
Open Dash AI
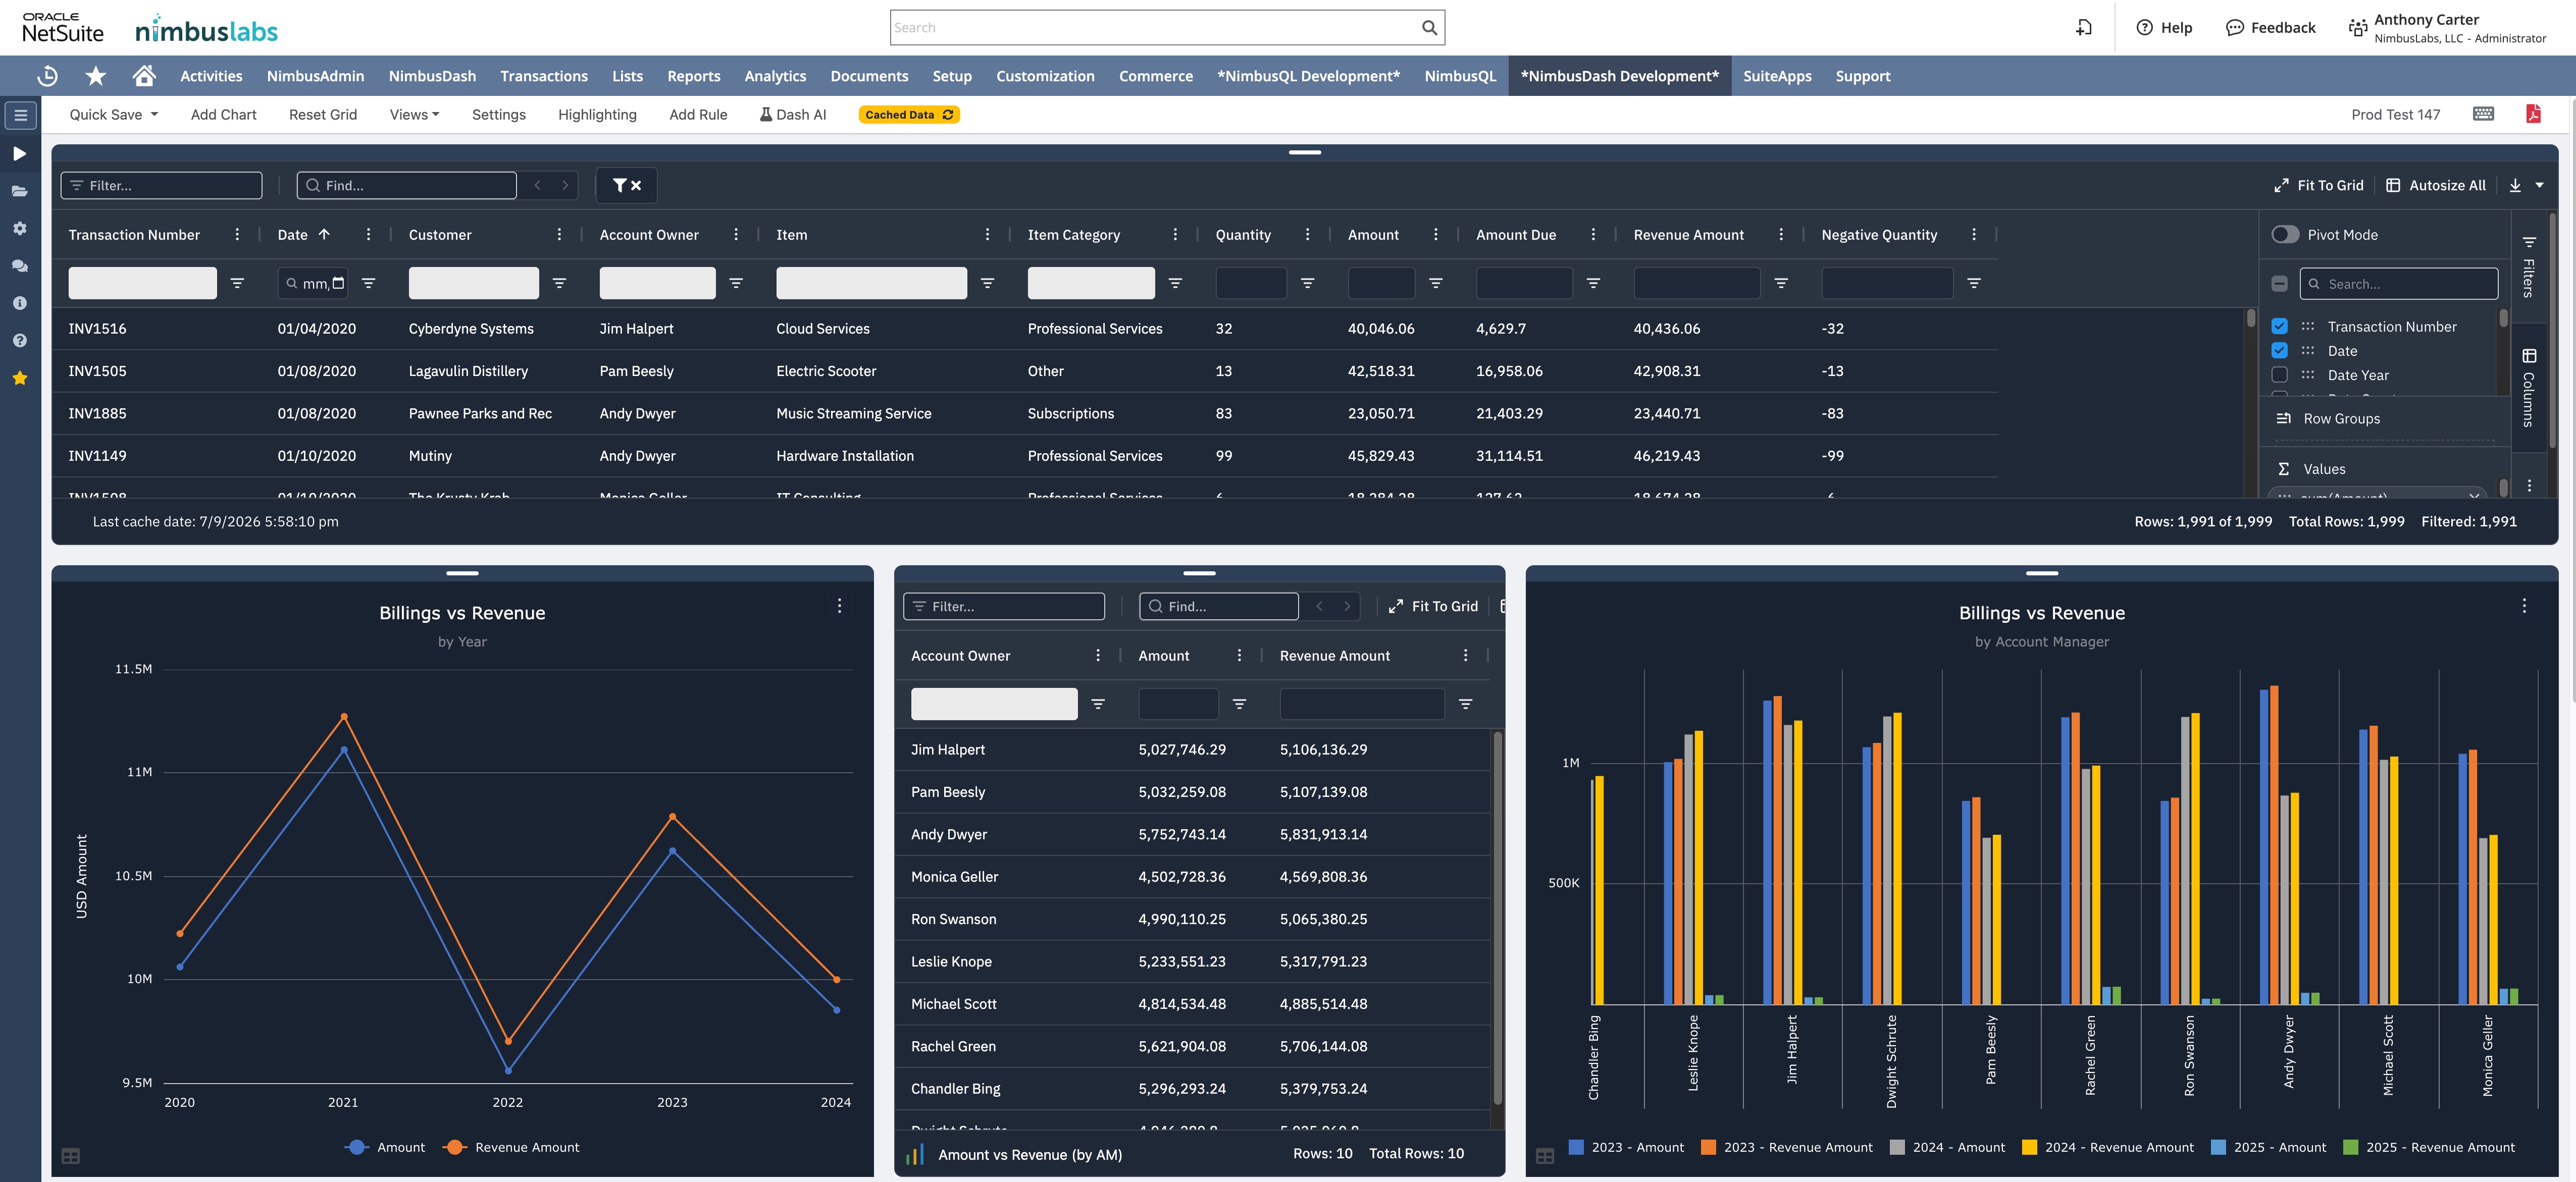[793, 114]
